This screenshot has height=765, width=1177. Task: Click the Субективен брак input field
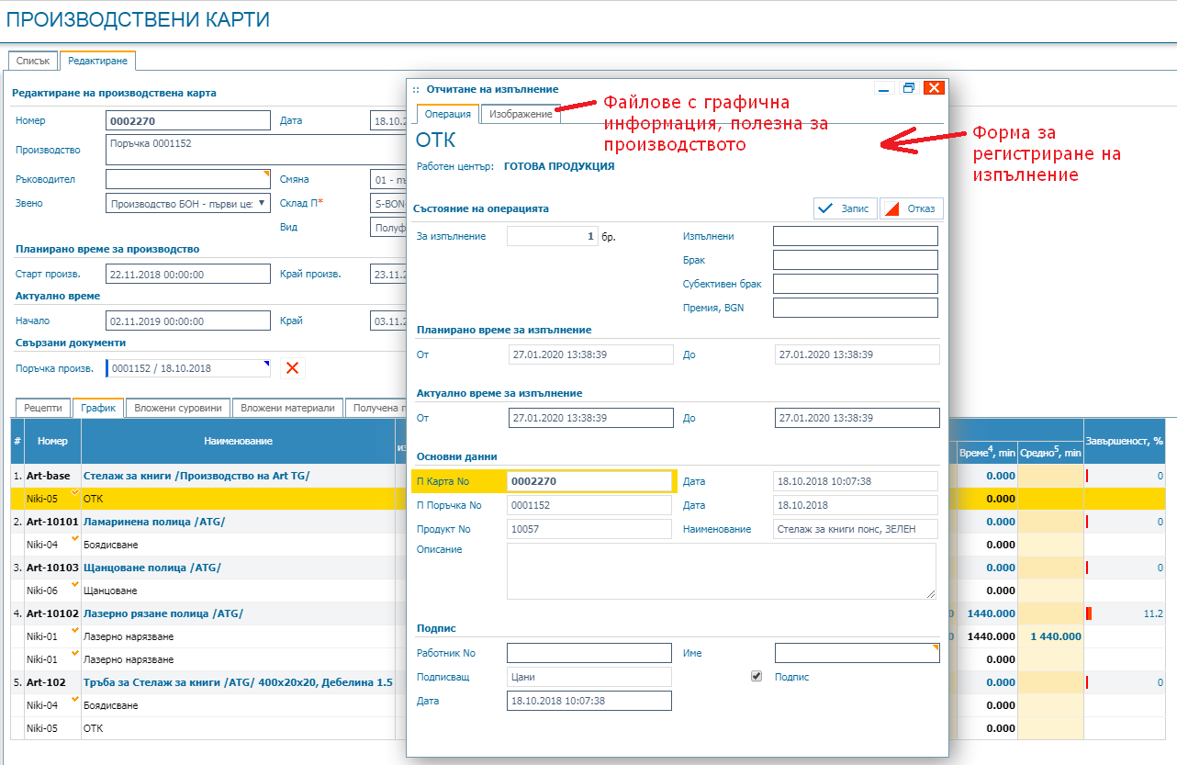[x=856, y=284]
